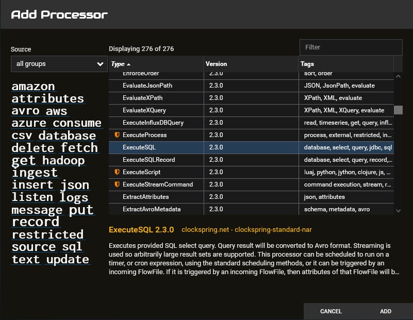This screenshot has height=320, width=413.
Task: Filter by the restricted tag
Action: pos(47,234)
